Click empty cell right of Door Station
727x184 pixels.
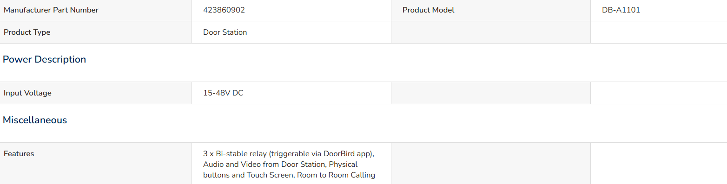coord(490,32)
